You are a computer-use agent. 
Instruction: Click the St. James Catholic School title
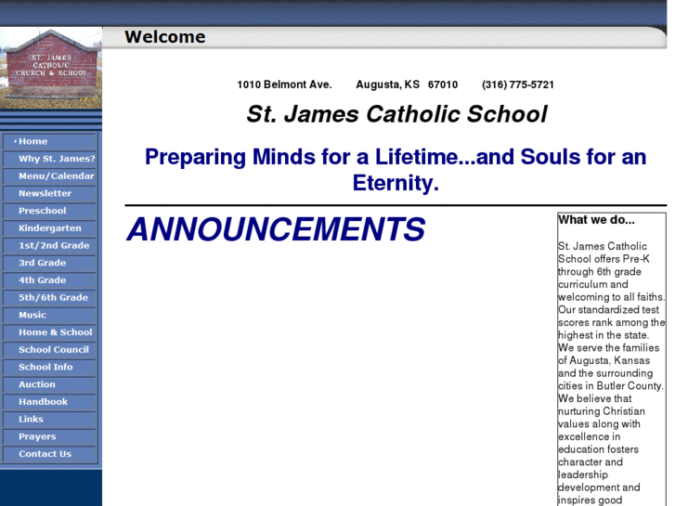(x=396, y=114)
